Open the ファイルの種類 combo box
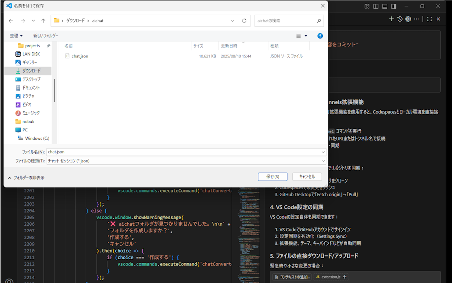 click(x=186, y=161)
